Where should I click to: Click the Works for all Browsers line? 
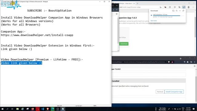[21, 25]
